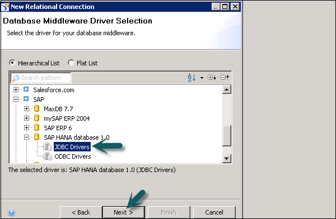
Task: Click the help question mark icon
Action: click(11, 212)
